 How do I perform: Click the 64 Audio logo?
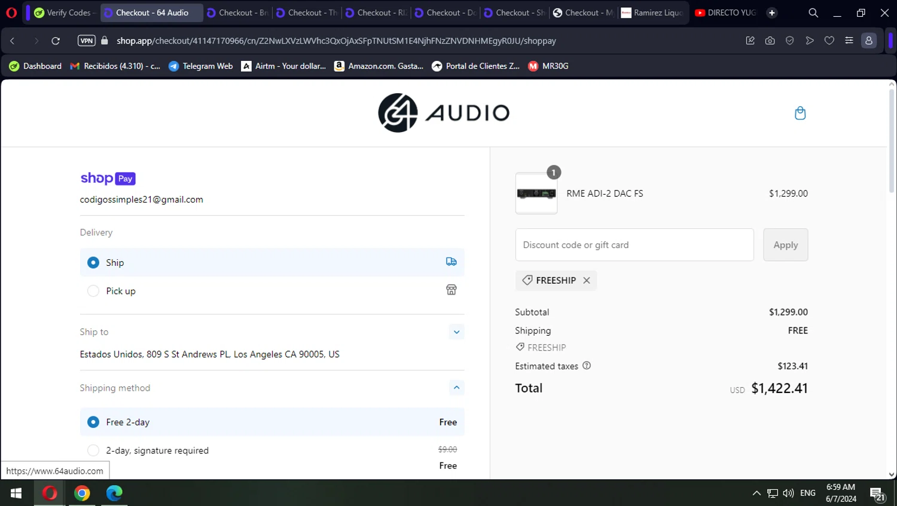pos(444,113)
